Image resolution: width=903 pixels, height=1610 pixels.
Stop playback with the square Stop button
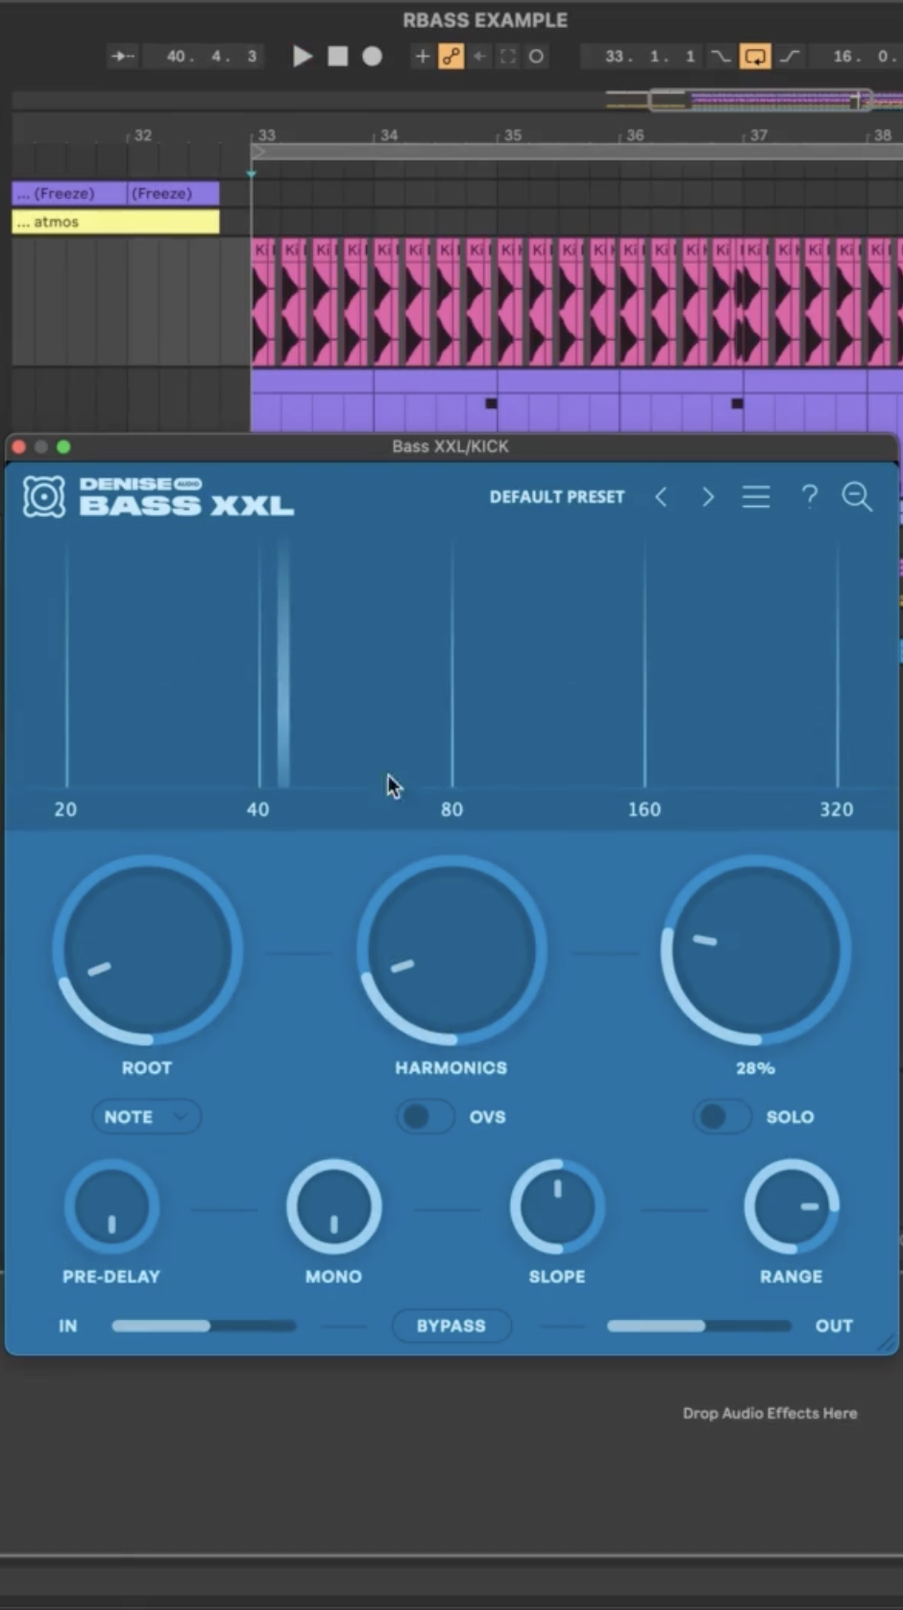(x=338, y=57)
